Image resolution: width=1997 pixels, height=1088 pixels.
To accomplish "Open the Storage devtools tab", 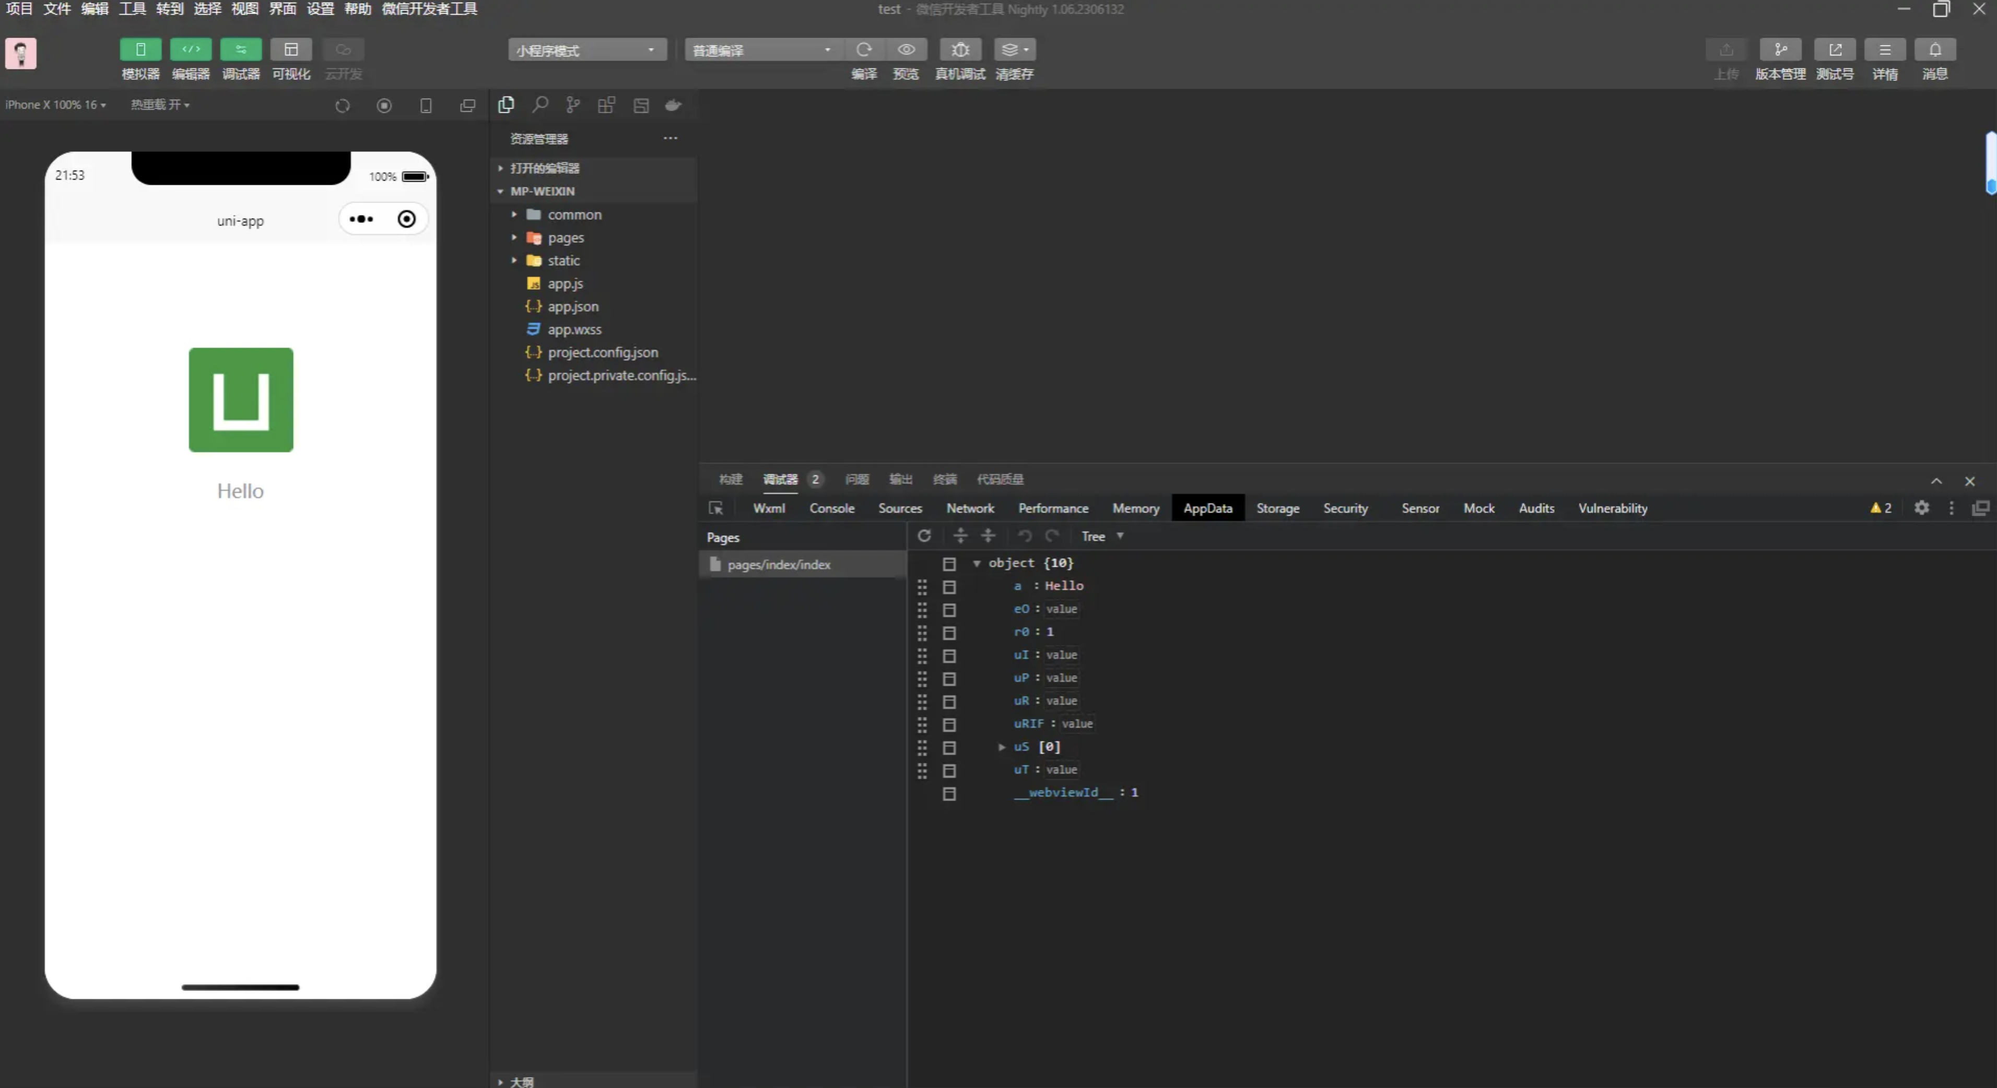I will pos(1277,508).
